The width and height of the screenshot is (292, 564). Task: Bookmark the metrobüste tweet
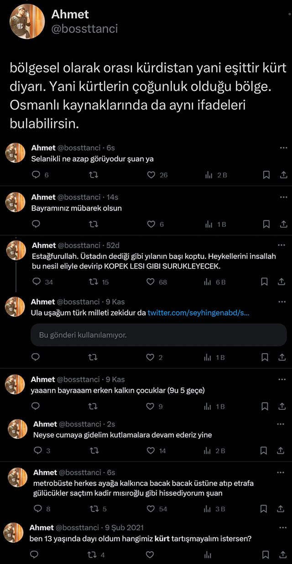(x=264, y=509)
